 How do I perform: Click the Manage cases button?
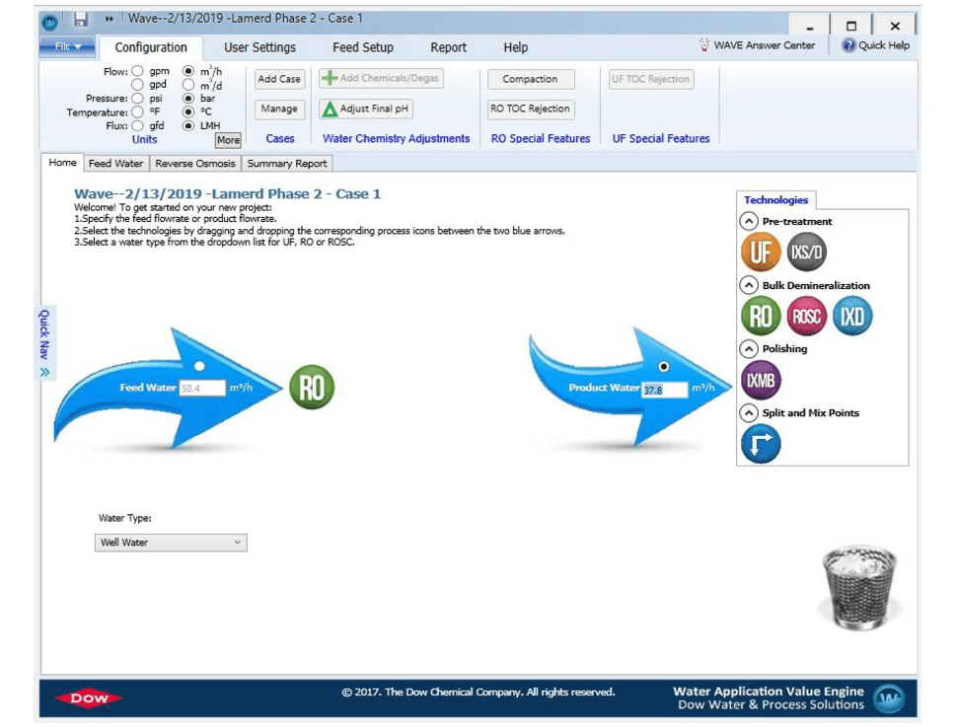pos(279,109)
